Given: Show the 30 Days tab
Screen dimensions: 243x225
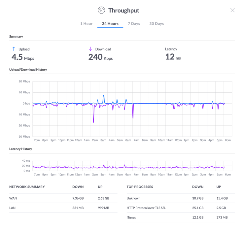Looking at the screenshot, I should click(x=156, y=24).
